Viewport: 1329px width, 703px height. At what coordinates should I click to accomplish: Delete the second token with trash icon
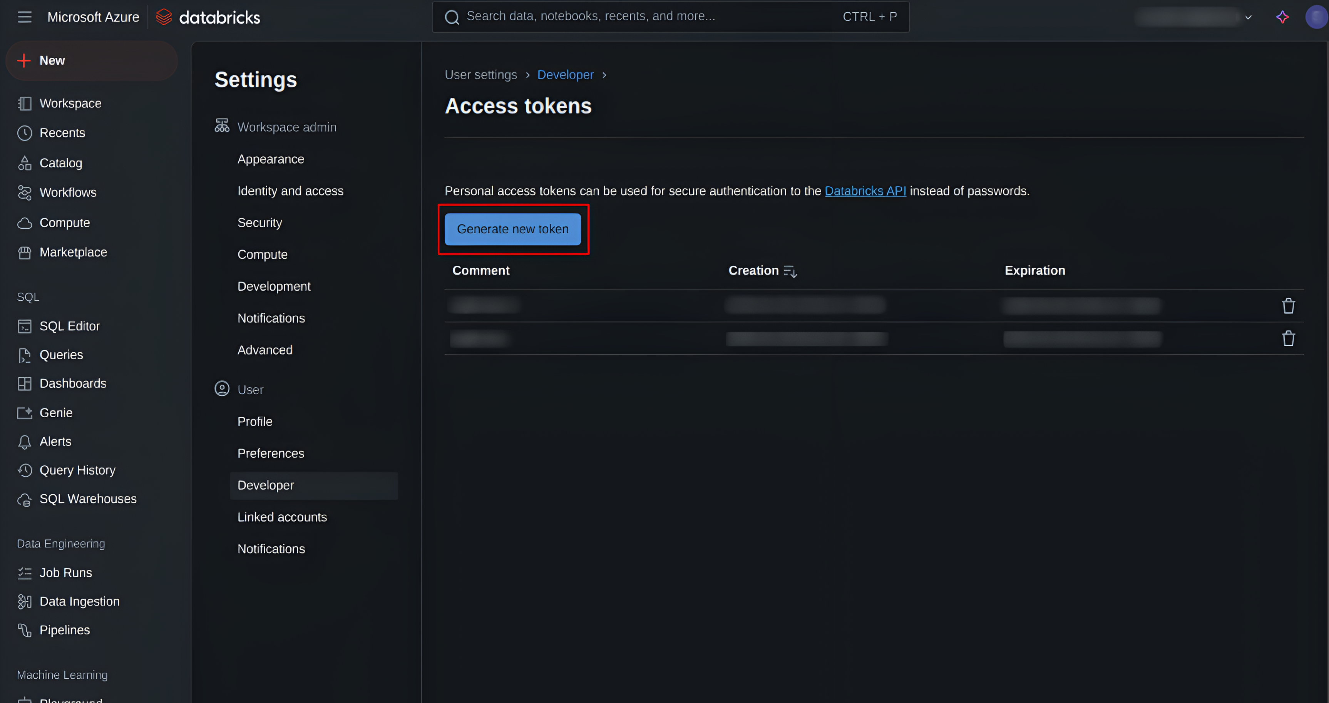pyautogui.click(x=1288, y=338)
